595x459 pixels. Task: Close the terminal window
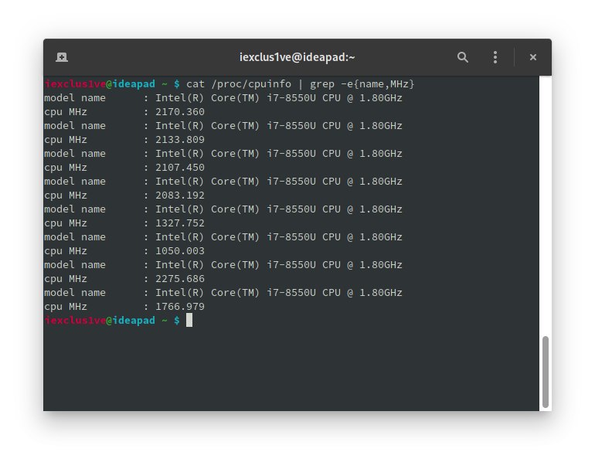(x=533, y=57)
